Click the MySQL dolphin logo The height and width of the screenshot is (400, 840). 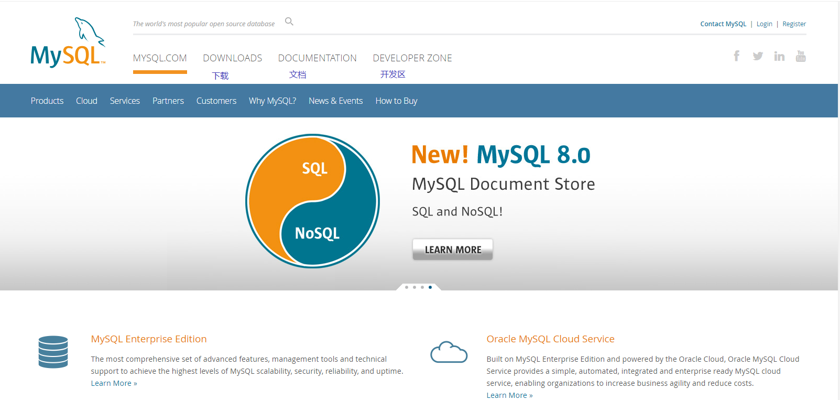point(68,42)
